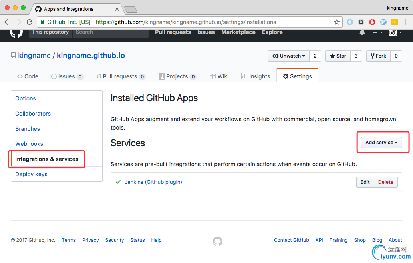This screenshot has width=413, height=263.
Task: Open the Security footer link
Action: (x=115, y=240)
